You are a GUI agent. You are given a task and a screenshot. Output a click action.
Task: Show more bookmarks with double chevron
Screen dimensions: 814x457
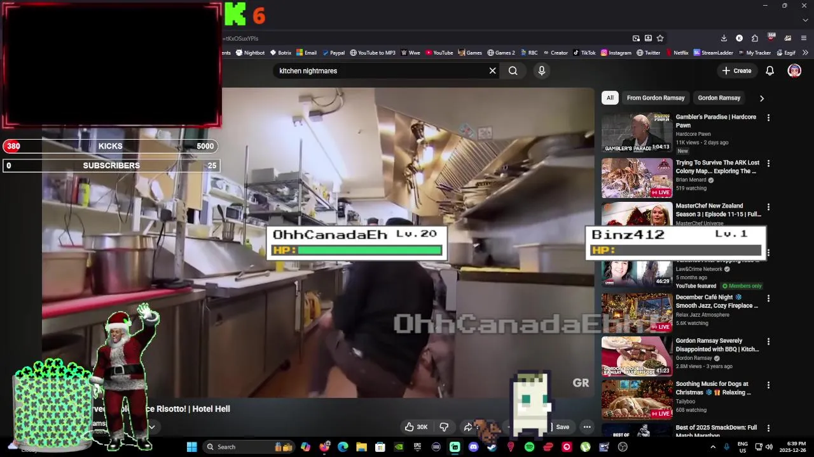[805, 53]
